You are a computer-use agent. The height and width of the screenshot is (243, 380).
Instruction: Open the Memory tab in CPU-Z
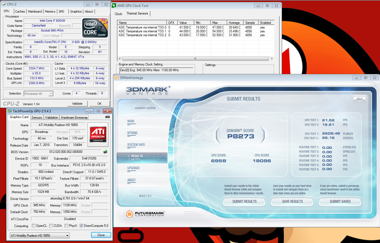[50, 12]
